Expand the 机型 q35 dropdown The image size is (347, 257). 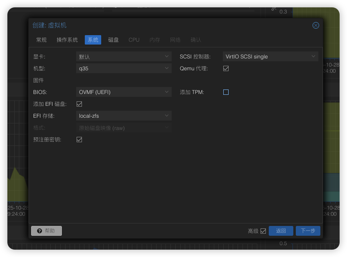point(167,68)
